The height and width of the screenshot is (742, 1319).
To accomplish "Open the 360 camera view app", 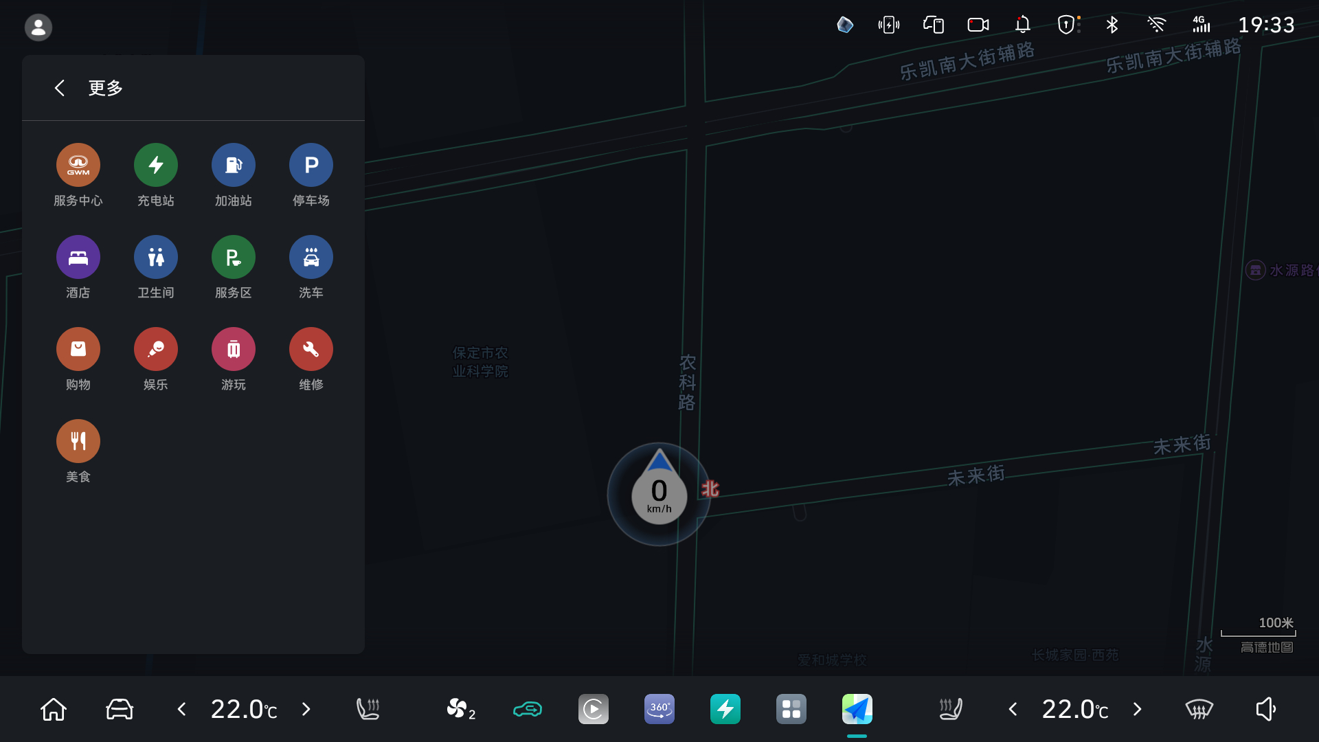I will coord(659,709).
